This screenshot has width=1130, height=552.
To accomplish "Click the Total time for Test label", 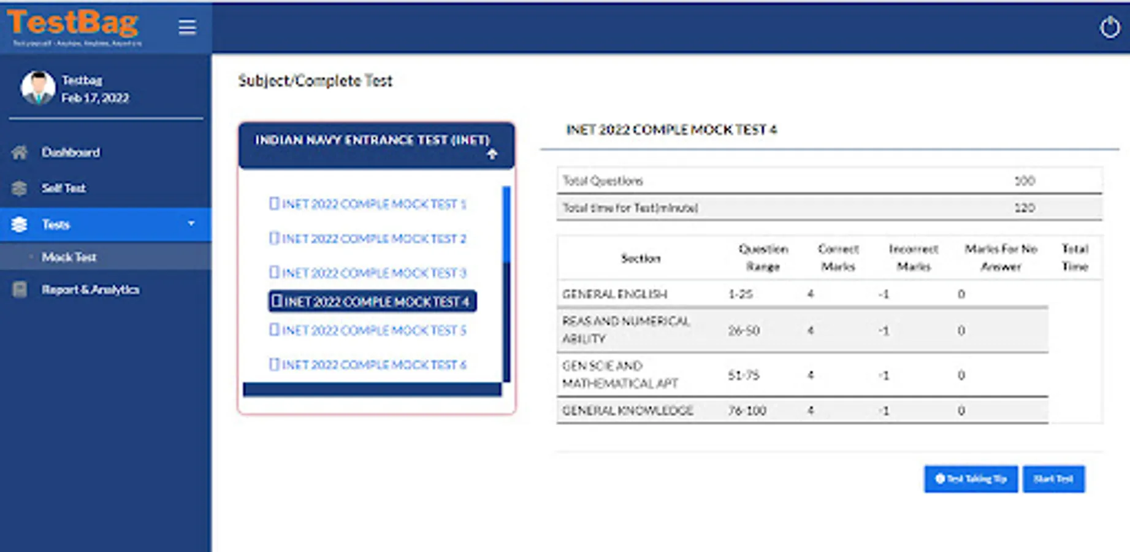I will point(630,208).
